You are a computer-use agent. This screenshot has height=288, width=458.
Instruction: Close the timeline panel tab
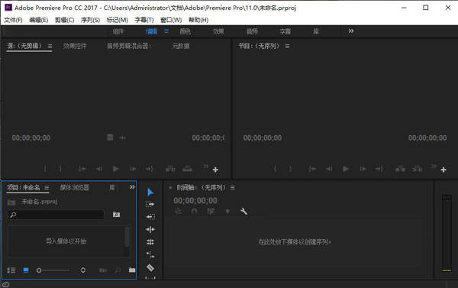[x=170, y=188]
